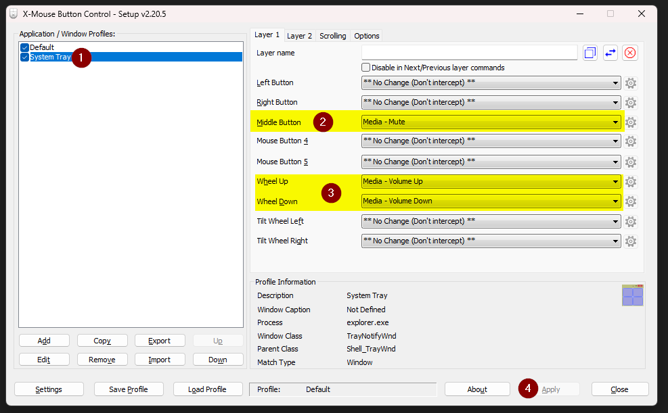Click the Wheel Up label
This screenshot has height=413, width=668.
[272, 181]
